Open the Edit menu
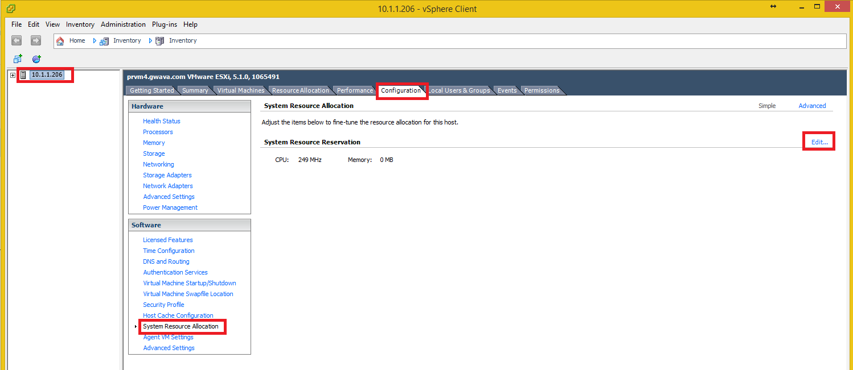 pyautogui.click(x=34, y=24)
